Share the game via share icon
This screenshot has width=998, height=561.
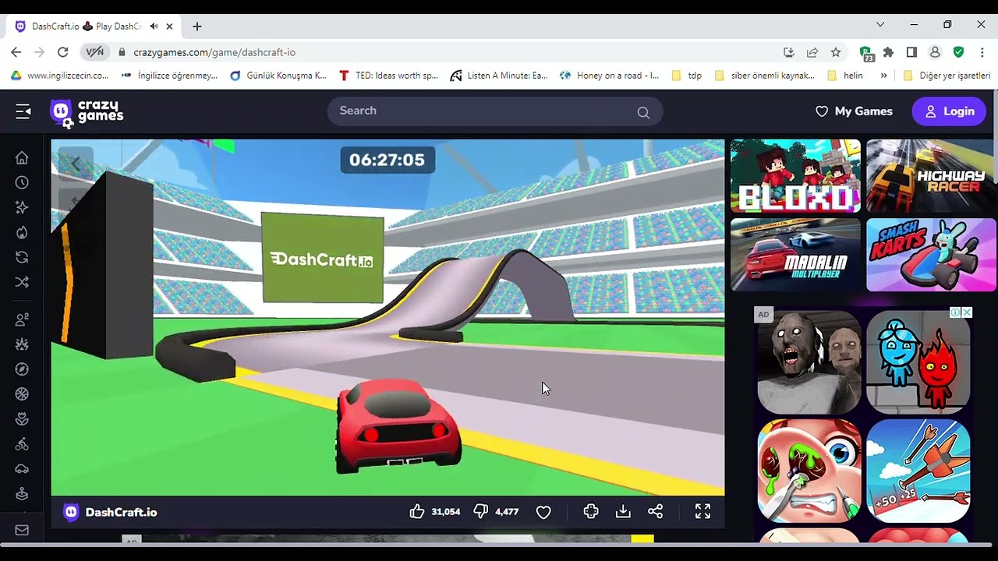click(x=656, y=511)
